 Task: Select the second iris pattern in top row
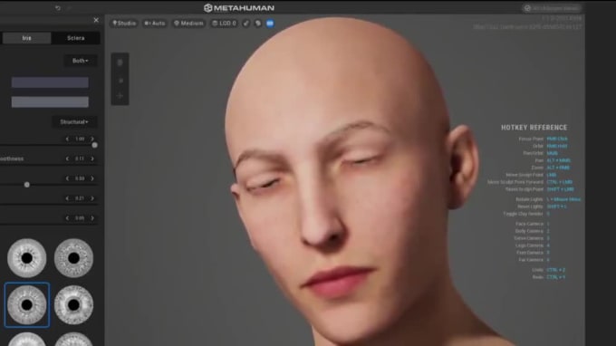[x=73, y=258]
